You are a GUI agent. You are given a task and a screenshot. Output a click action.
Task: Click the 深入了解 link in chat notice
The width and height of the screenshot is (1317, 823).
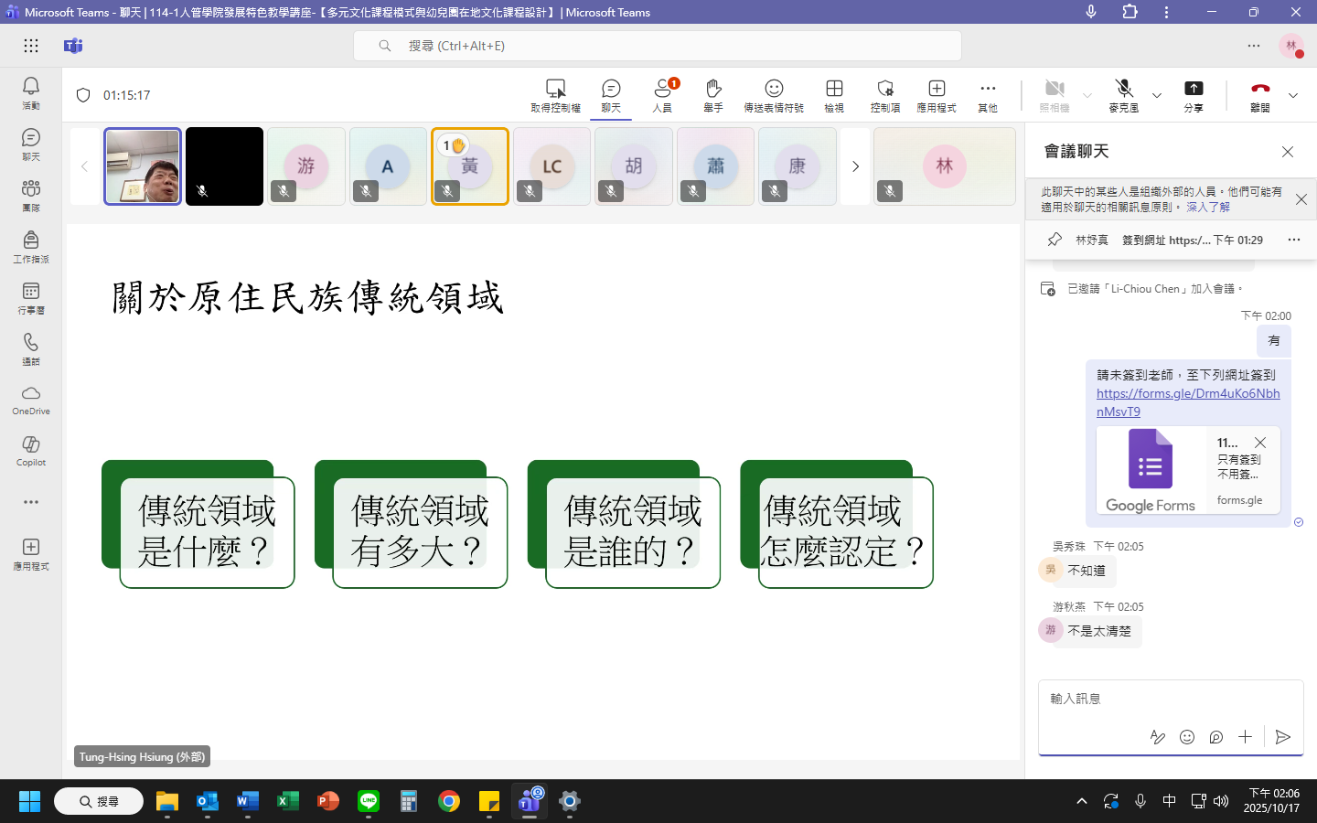pos(1207,208)
